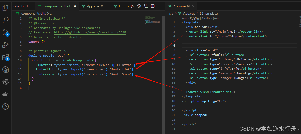The image size is (301, 134).
Task: Click the ElButton property name
Action: pyautogui.click(x=43, y=65)
